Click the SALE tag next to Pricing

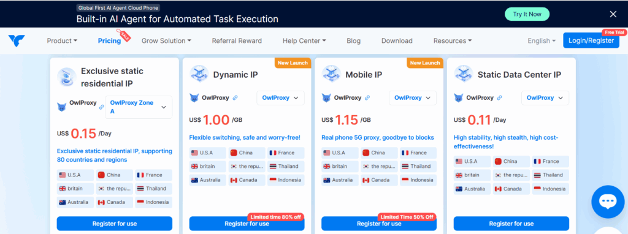tap(124, 36)
